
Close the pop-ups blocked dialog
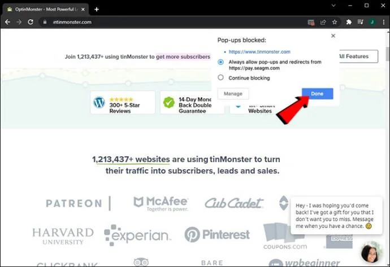[x=333, y=36]
